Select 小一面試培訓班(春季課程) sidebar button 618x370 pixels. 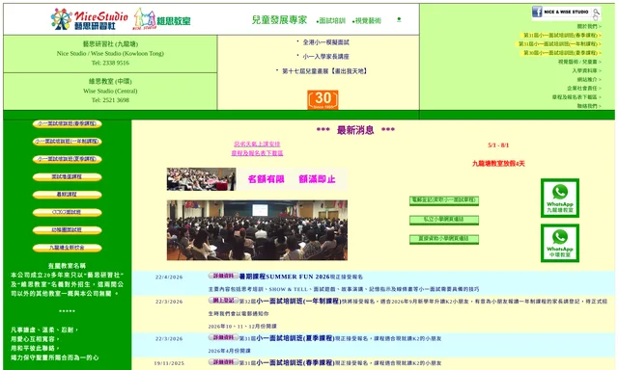click(68, 124)
